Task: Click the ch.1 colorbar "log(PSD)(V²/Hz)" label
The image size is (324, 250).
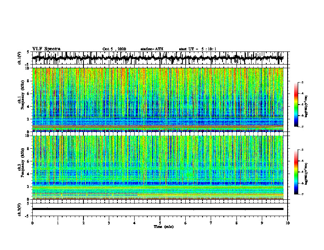Action: pos(306,107)
